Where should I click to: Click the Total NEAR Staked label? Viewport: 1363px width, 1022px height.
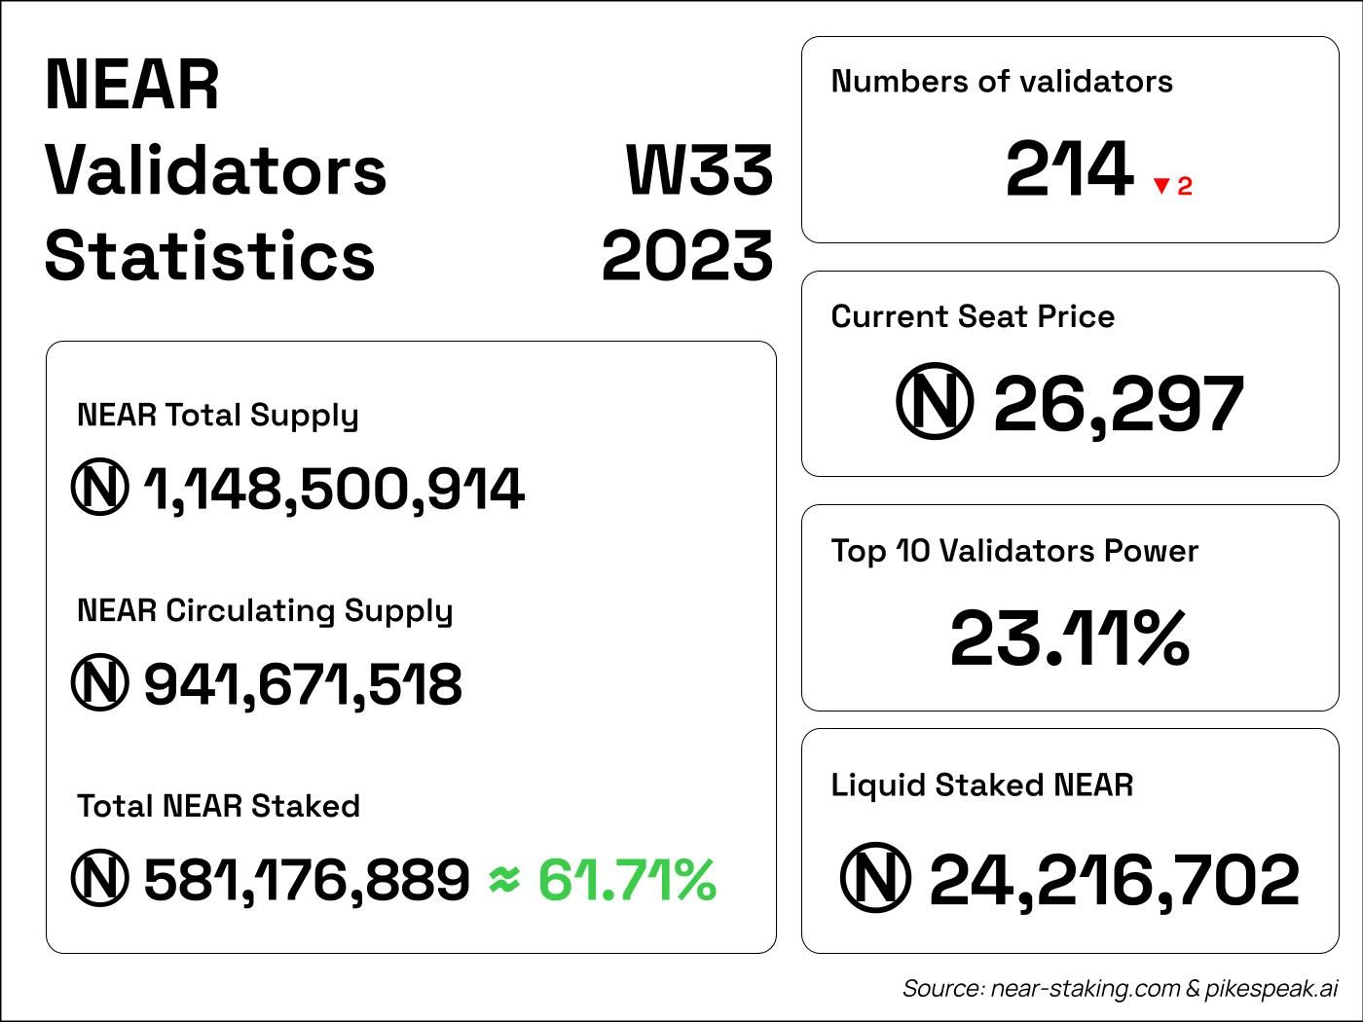tap(218, 806)
